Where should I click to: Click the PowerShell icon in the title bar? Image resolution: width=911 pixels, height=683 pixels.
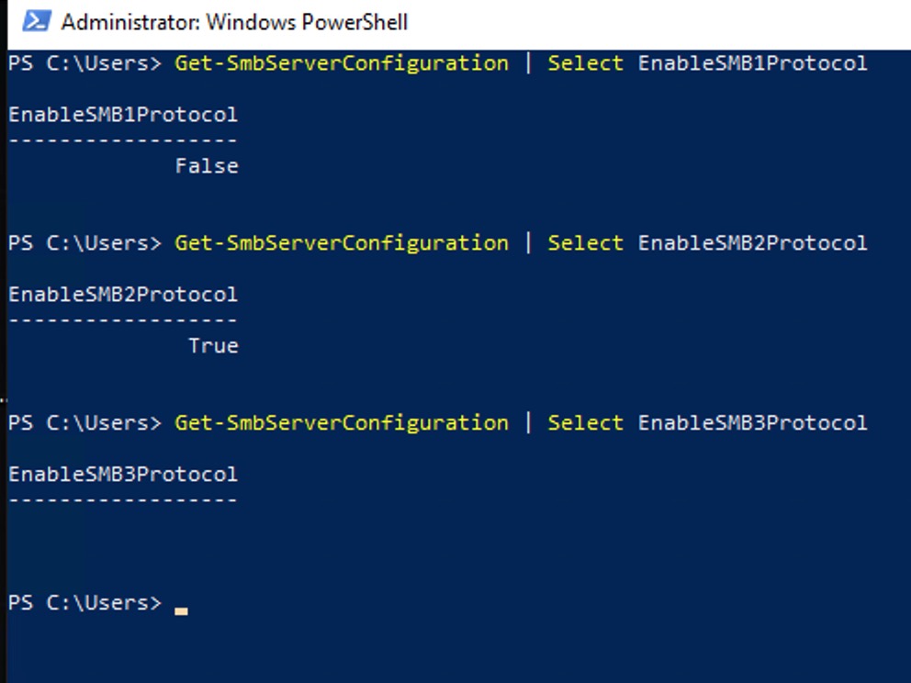point(37,22)
